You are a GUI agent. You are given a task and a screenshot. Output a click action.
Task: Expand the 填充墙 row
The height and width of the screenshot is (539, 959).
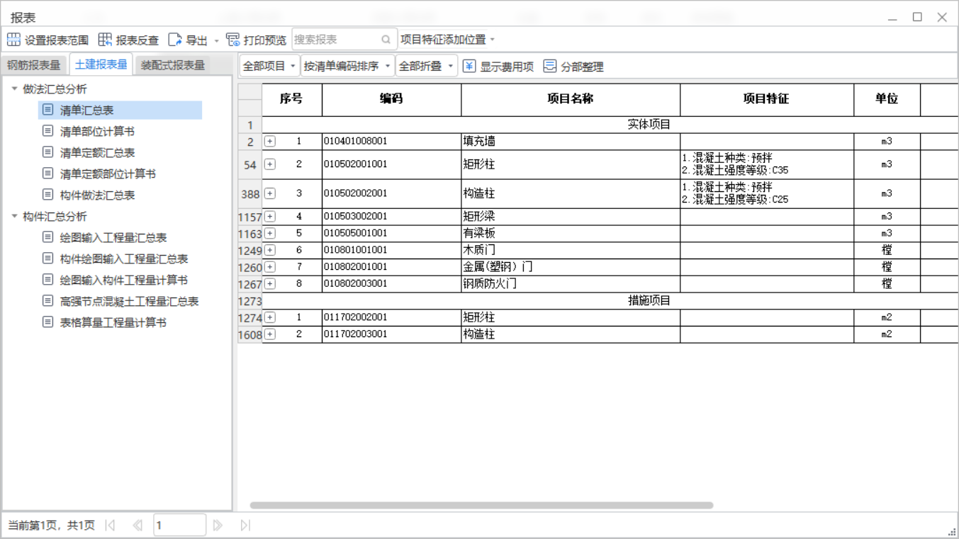point(270,141)
